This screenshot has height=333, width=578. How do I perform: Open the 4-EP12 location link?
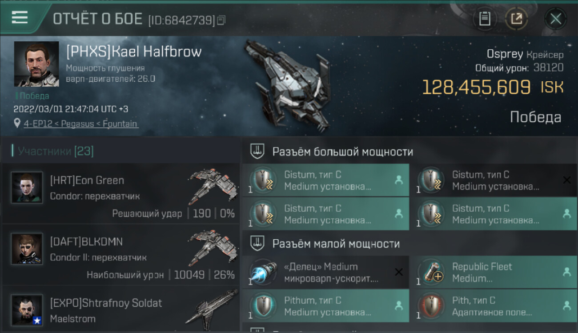[x=80, y=124]
